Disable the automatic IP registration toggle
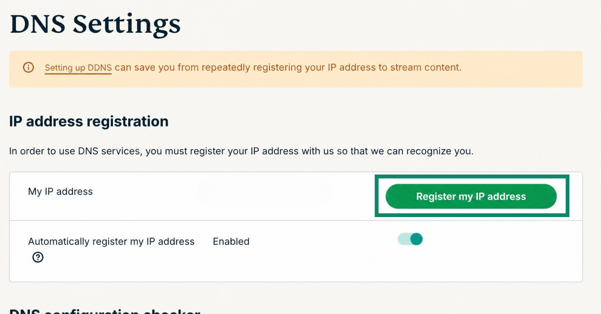 (410, 239)
